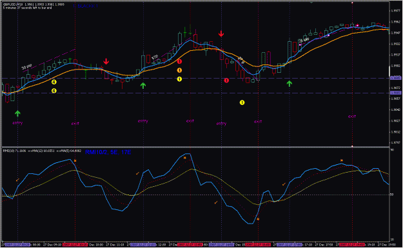
Task: Select the rightmost green up arrow on the price chart
Action: [290, 84]
